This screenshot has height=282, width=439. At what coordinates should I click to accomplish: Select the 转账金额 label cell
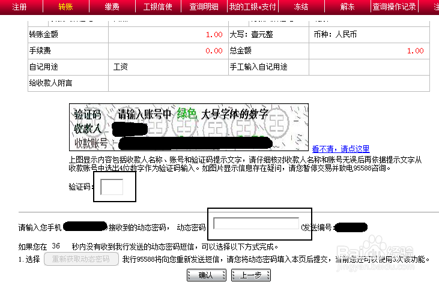point(68,35)
